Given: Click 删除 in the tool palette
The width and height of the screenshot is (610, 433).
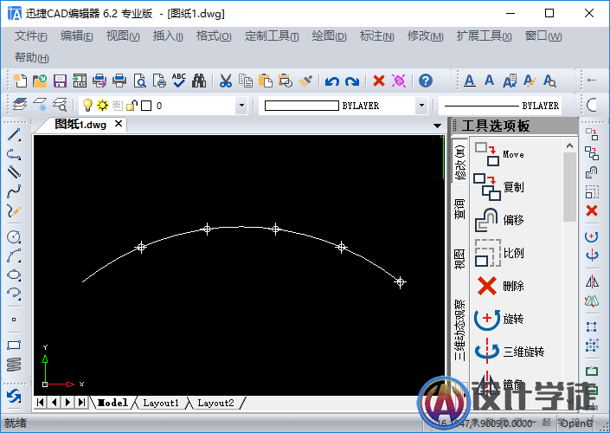Looking at the screenshot, I should coord(499,286).
